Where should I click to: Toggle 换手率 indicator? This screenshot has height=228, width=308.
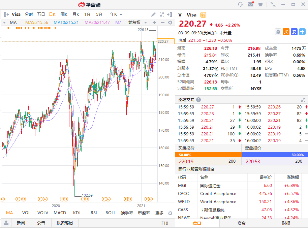tap(127, 213)
